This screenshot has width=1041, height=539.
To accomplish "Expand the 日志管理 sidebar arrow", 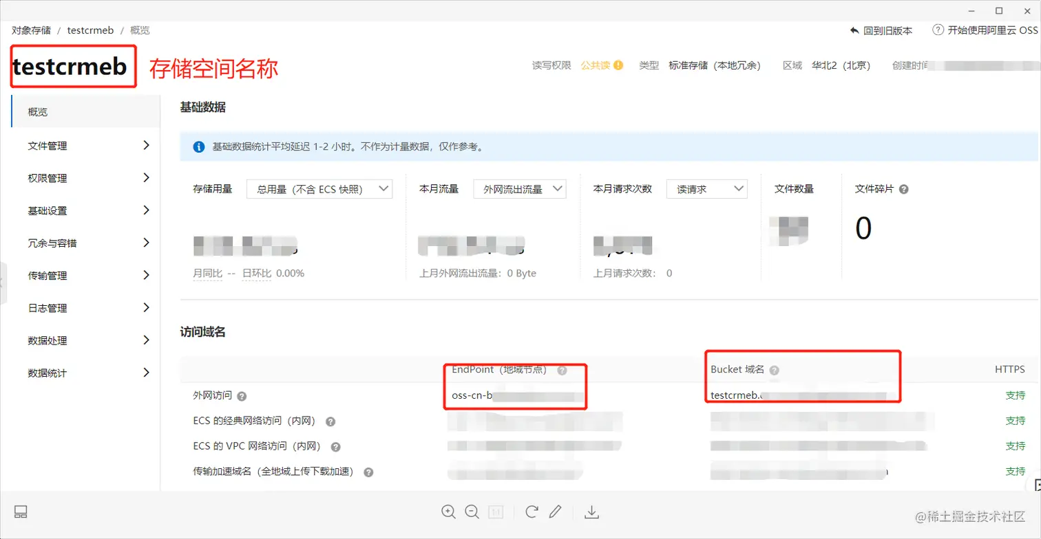I will (x=146, y=307).
